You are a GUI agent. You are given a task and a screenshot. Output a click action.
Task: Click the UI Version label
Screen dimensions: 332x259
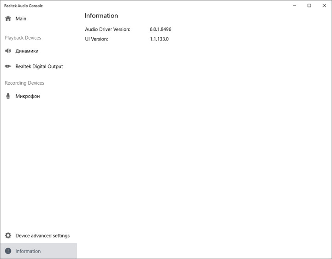pos(96,39)
